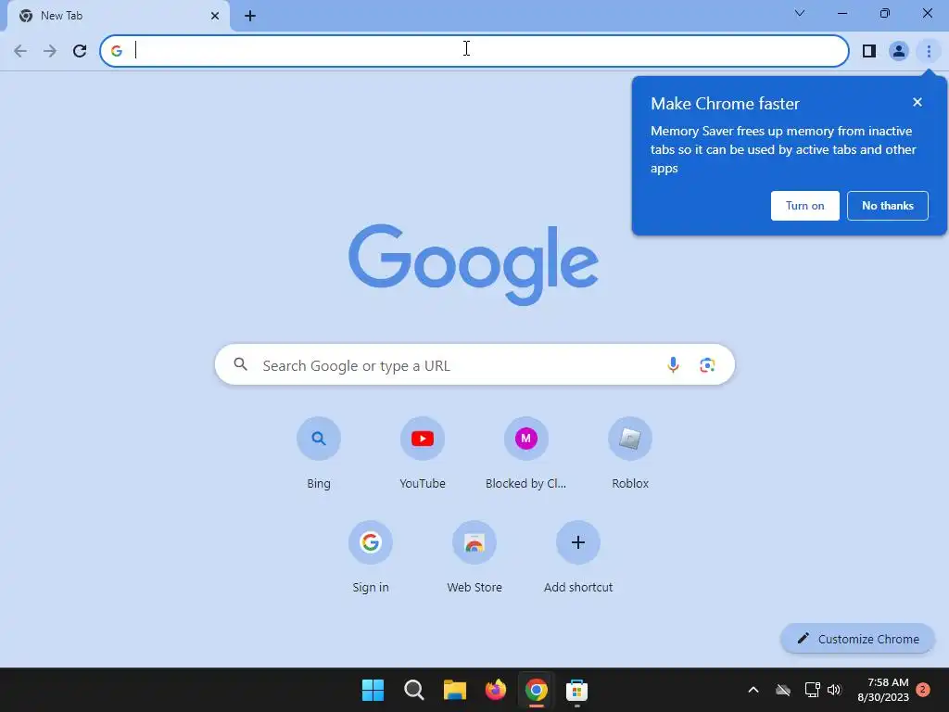Screen dimensions: 949x712
Task: Start voice search with microphone
Action: click(673, 364)
